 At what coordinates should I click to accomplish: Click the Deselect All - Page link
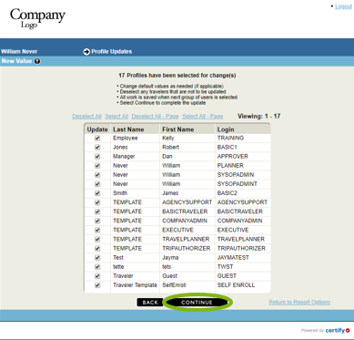pyautogui.click(x=155, y=117)
